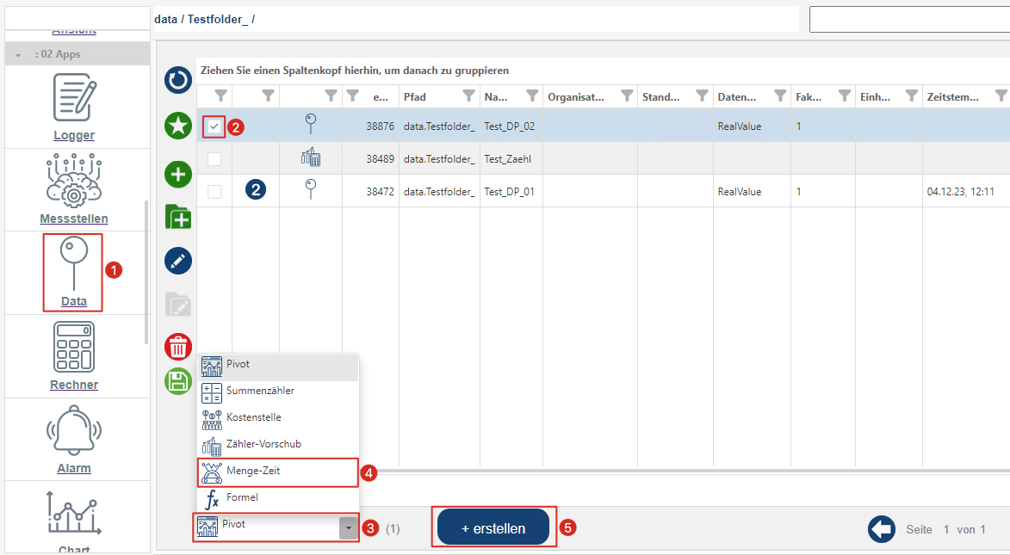Click the blue pencil edit icon
The height and width of the screenshot is (555, 1010).
pyautogui.click(x=178, y=261)
